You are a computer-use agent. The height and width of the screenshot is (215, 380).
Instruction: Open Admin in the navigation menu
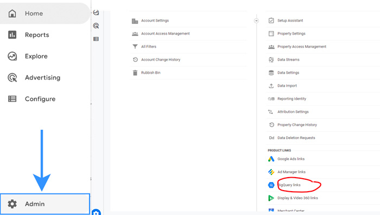tap(45, 204)
